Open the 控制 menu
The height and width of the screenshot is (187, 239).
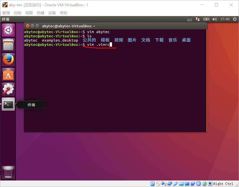pyautogui.click(x=17, y=13)
